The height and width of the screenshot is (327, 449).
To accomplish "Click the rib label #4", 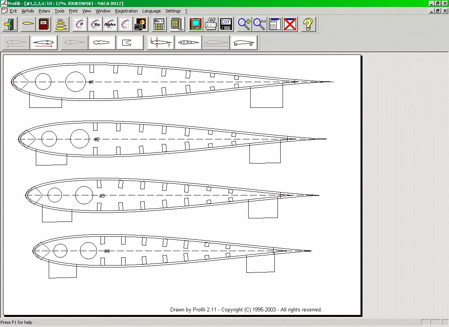I will (x=107, y=251).
